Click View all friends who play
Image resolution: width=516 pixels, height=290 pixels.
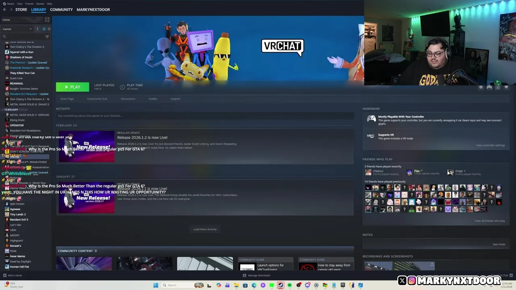[490, 221]
